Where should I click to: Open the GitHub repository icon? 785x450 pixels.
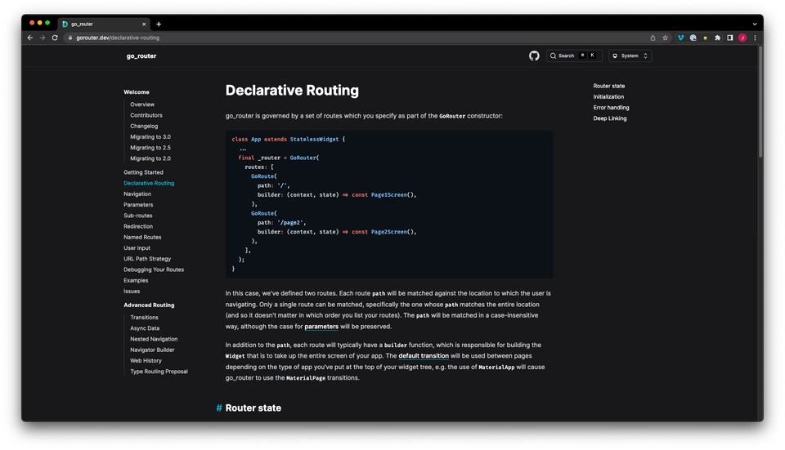coord(534,56)
